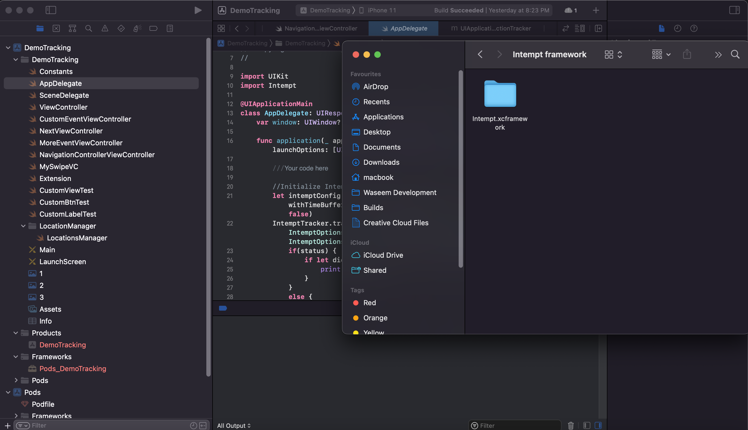Image resolution: width=748 pixels, height=430 pixels.
Task: Adjust editor options lines icon
Action: click(x=580, y=28)
